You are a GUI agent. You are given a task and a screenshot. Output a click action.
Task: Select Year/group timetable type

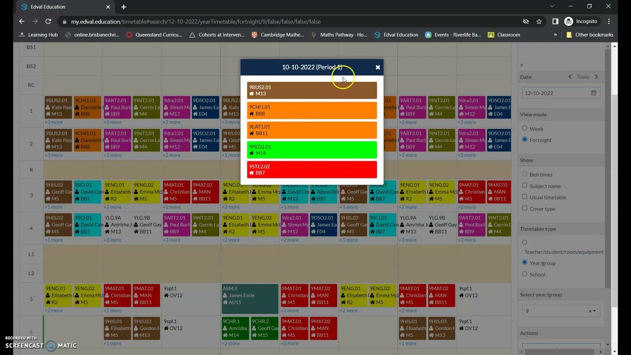tap(525, 262)
